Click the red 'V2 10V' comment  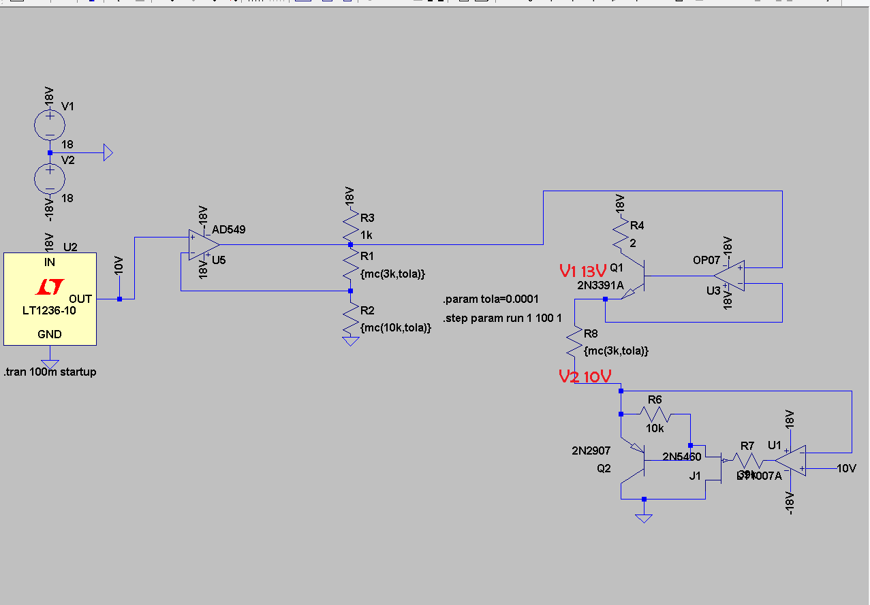(585, 376)
